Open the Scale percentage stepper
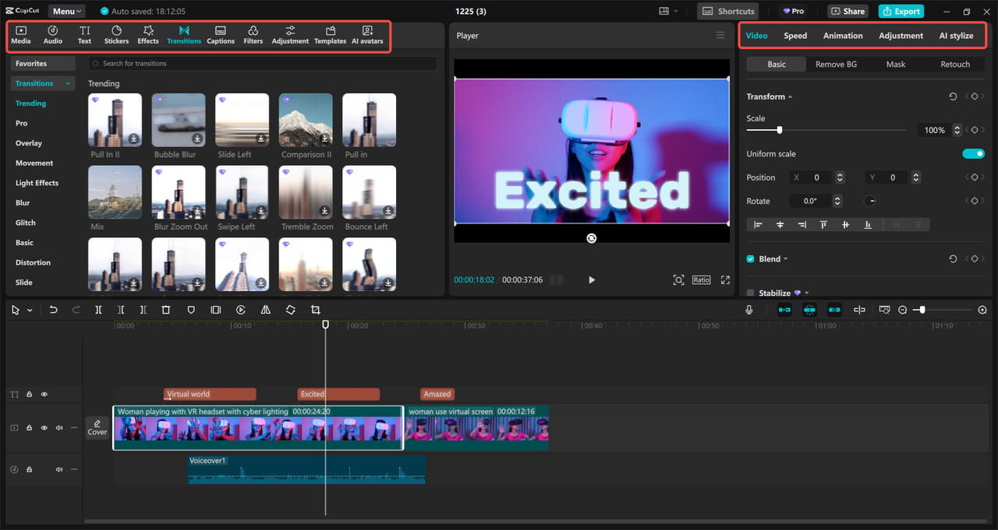The height and width of the screenshot is (530, 998). pos(957,130)
